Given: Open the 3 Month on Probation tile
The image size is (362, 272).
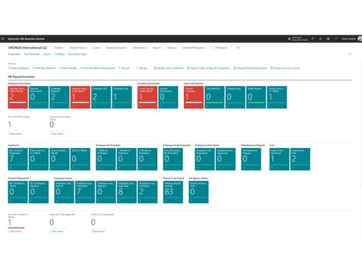Looking at the screenshot, I should coord(148,159).
